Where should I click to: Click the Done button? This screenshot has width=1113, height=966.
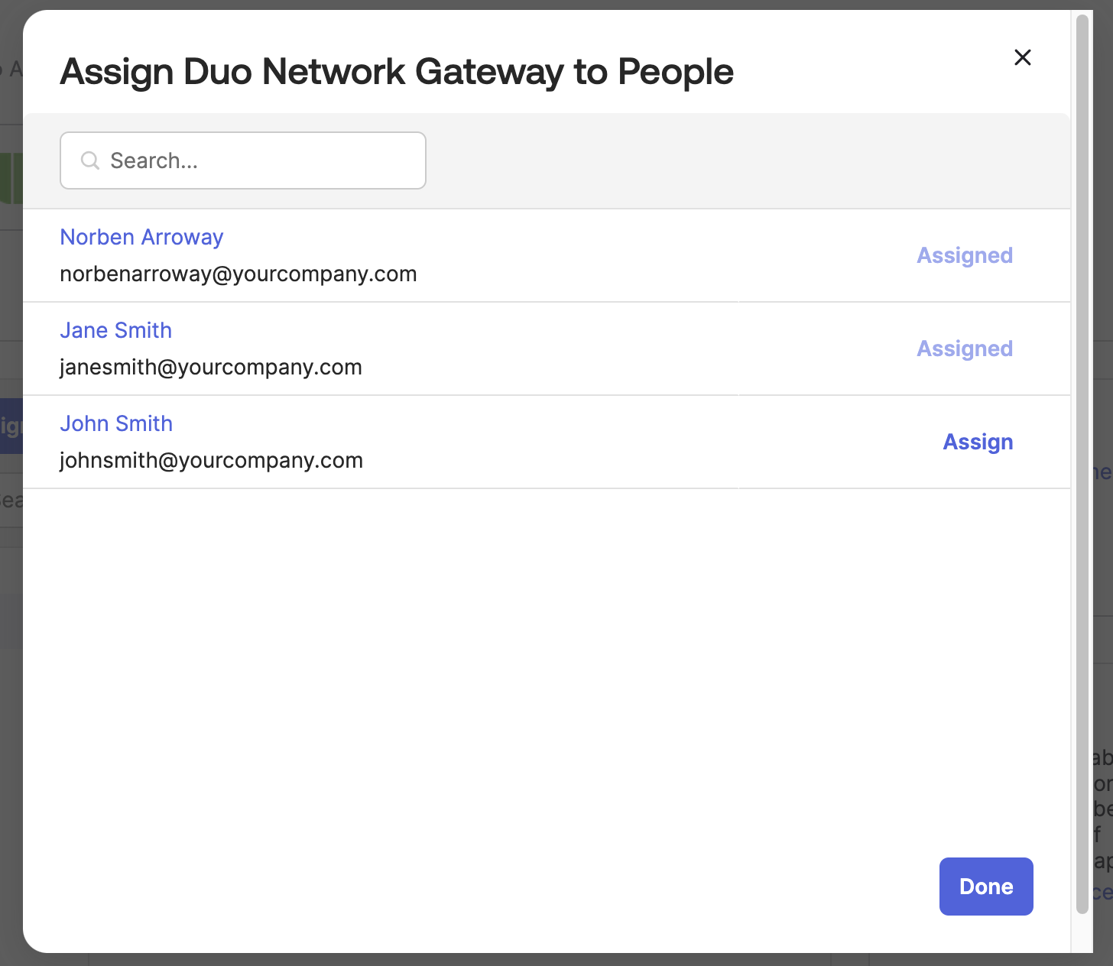click(985, 886)
